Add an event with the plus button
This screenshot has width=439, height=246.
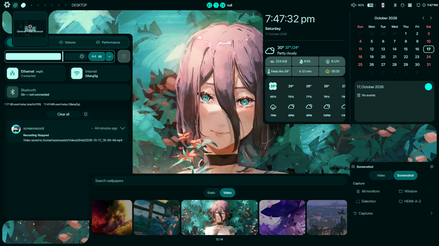(429, 87)
